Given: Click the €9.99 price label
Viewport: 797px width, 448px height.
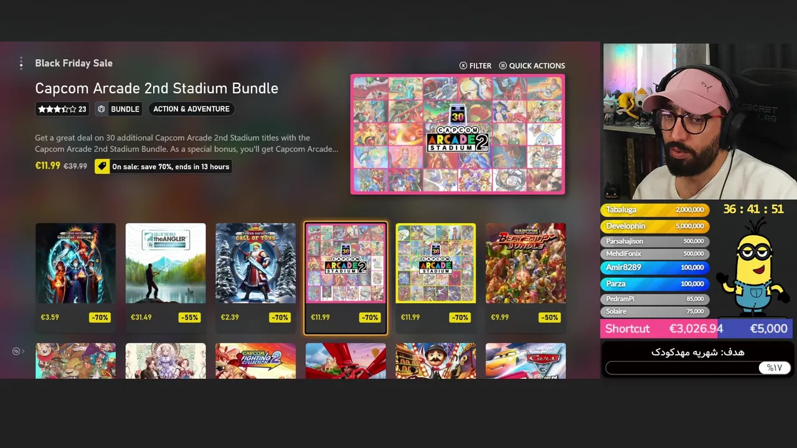Looking at the screenshot, I should click(x=500, y=317).
